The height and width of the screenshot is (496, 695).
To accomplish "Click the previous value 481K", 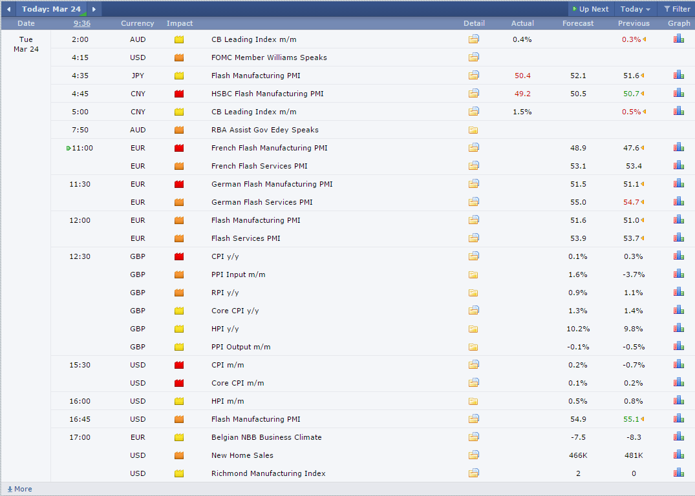I will (x=634, y=455).
